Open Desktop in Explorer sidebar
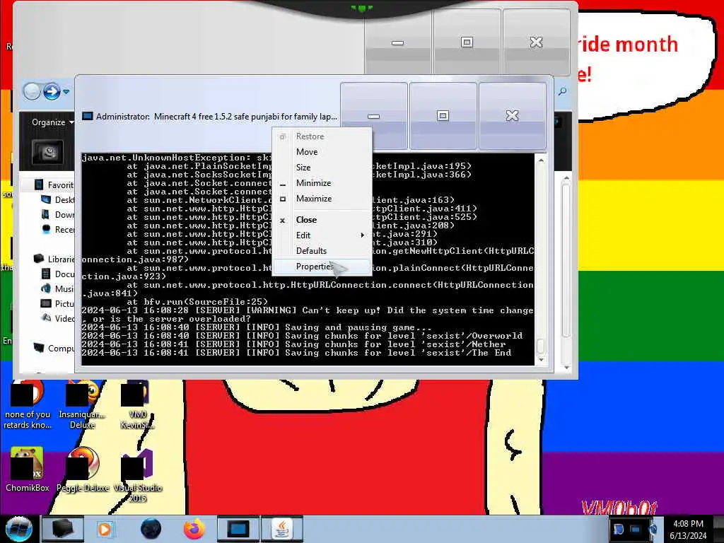Screen dimensions: 724x543 point(58,200)
